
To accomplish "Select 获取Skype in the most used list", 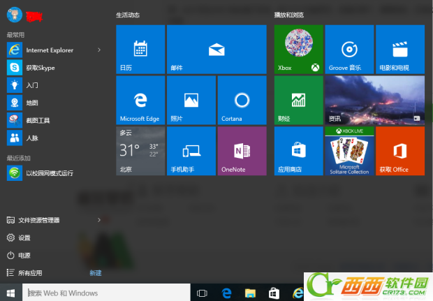I will coord(40,68).
